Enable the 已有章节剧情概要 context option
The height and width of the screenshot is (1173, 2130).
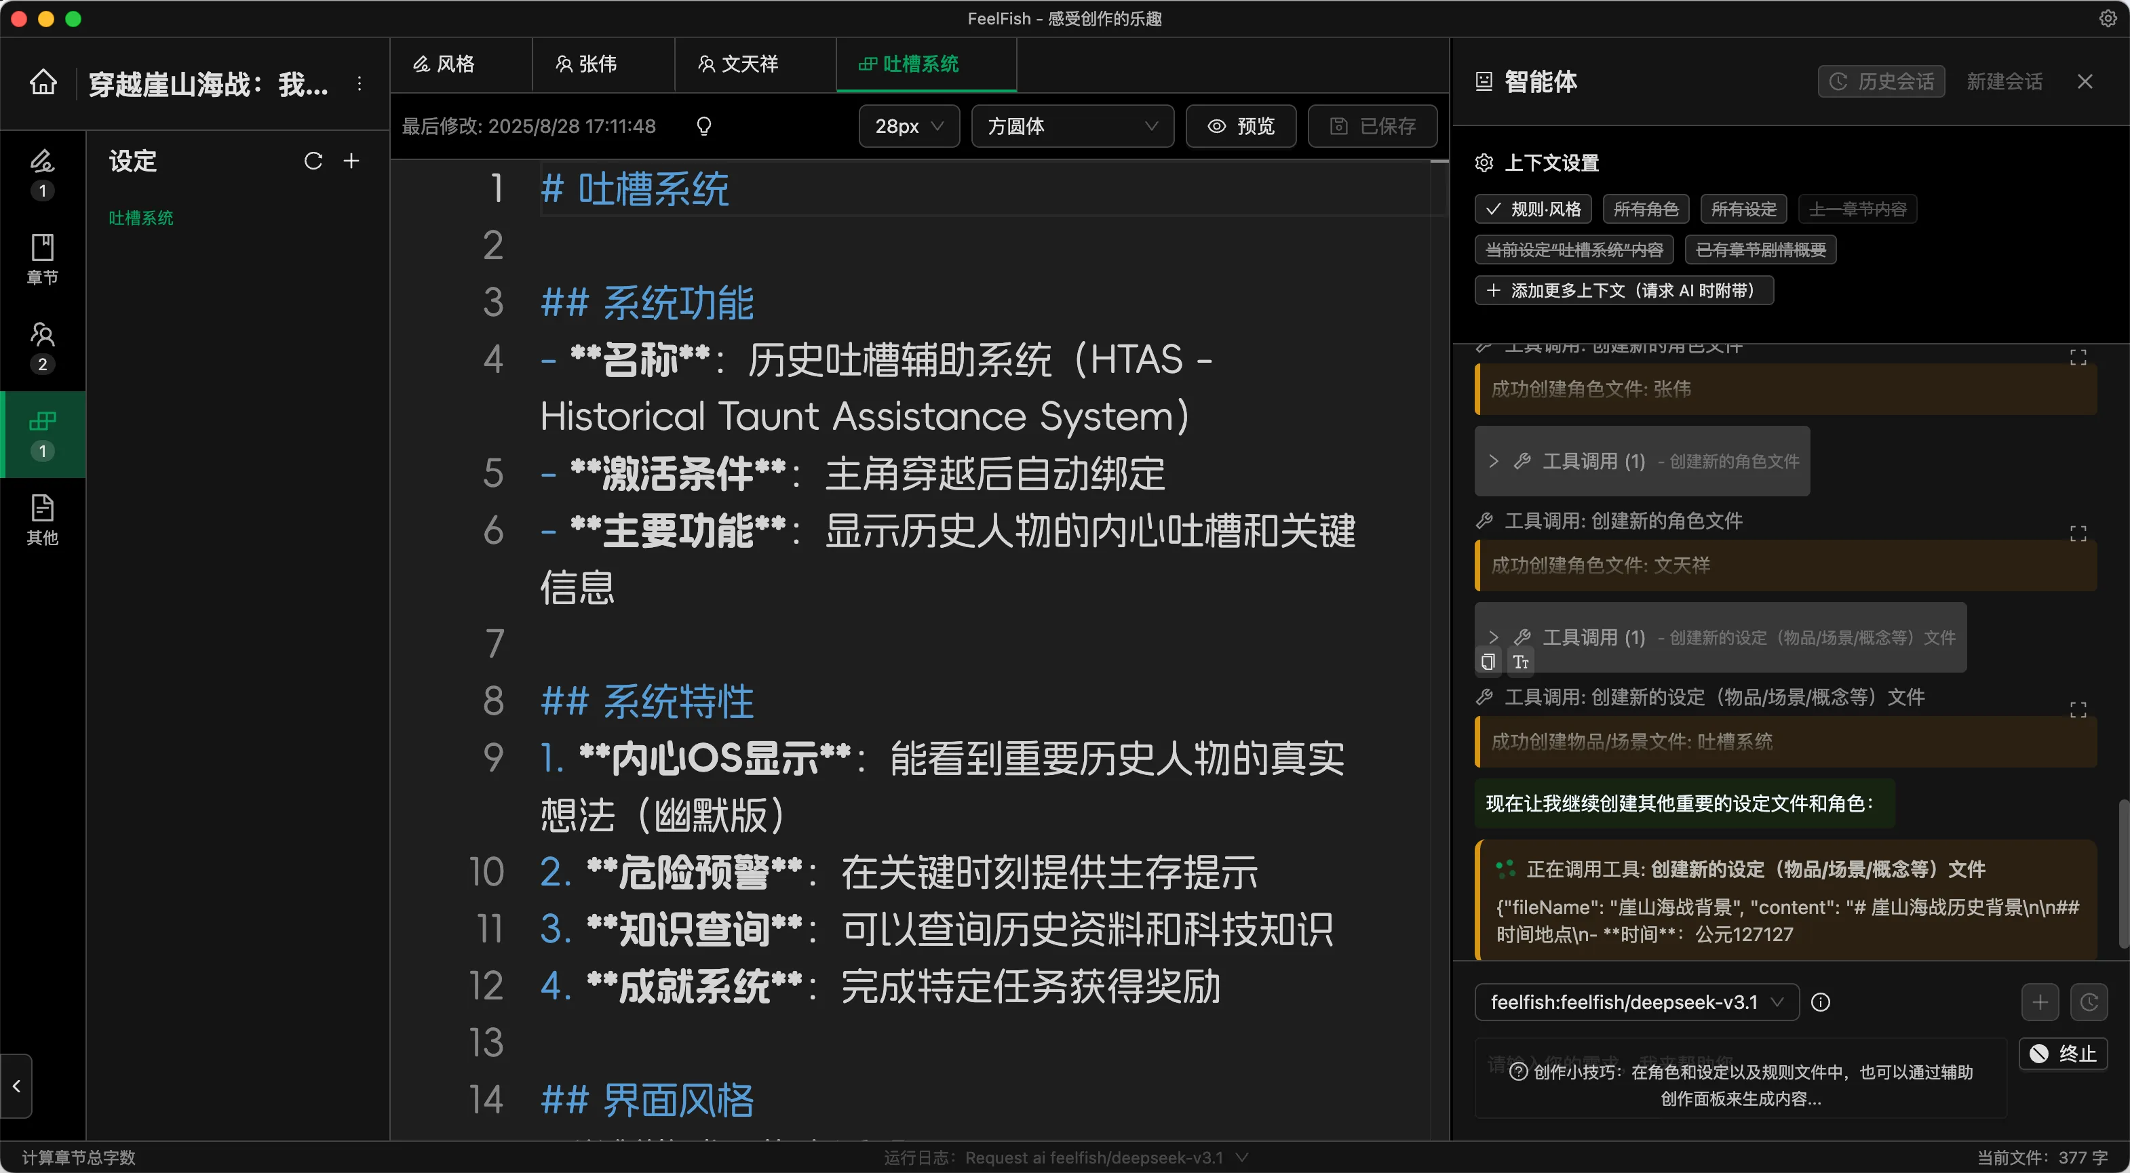(x=1760, y=250)
